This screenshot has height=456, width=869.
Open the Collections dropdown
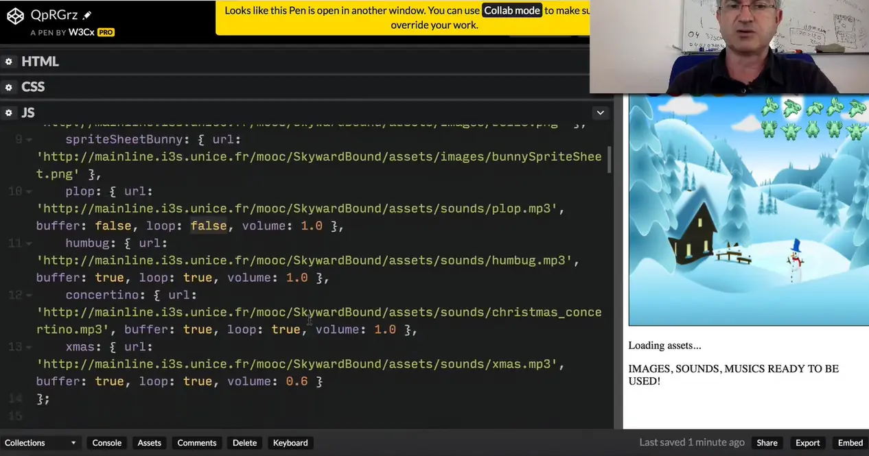pyautogui.click(x=40, y=443)
